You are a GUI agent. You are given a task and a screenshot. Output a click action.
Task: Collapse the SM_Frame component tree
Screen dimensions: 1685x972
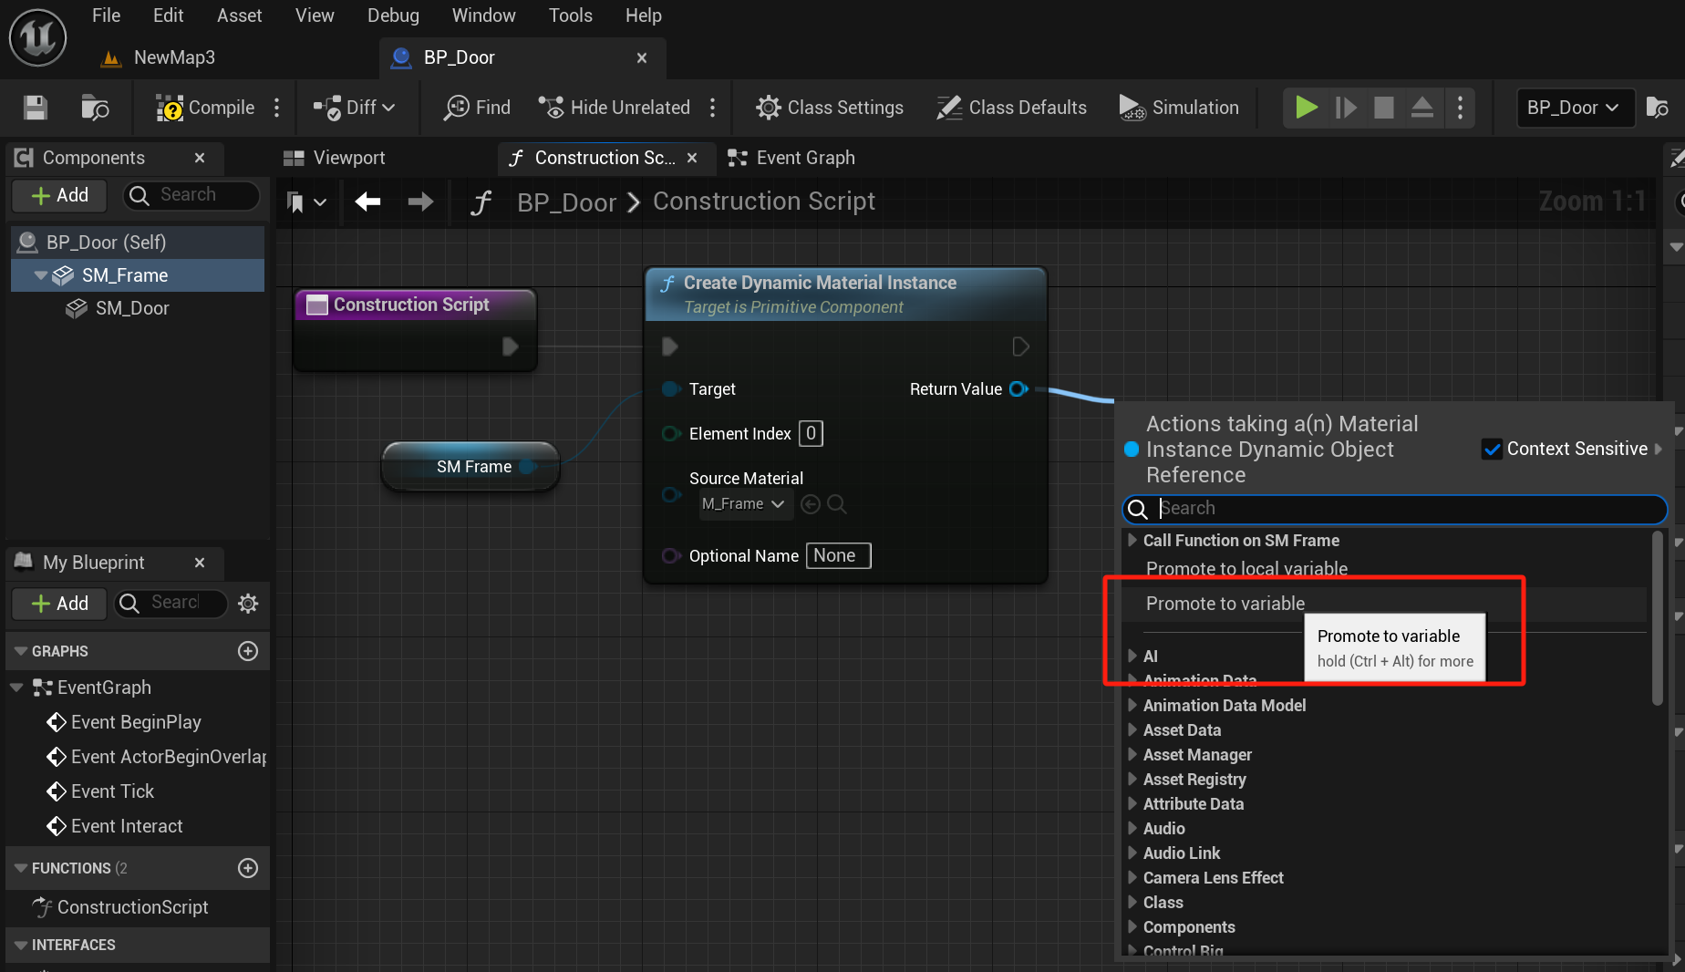(40, 275)
